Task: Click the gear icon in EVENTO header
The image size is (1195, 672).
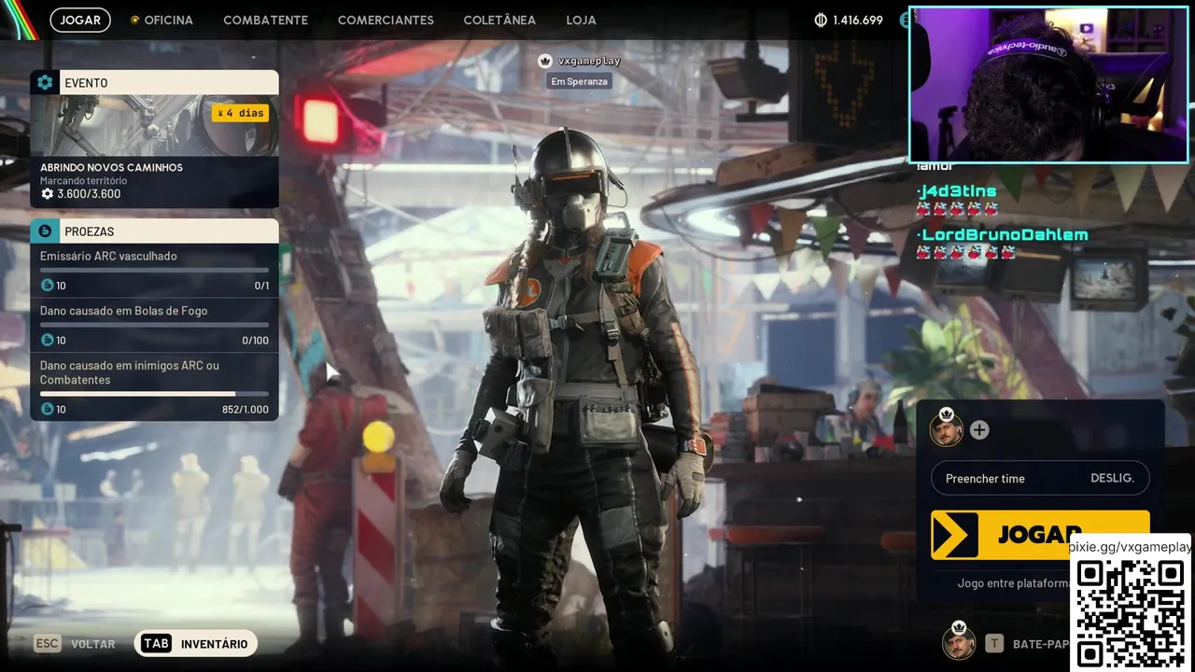Action: click(x=45, y=82)
